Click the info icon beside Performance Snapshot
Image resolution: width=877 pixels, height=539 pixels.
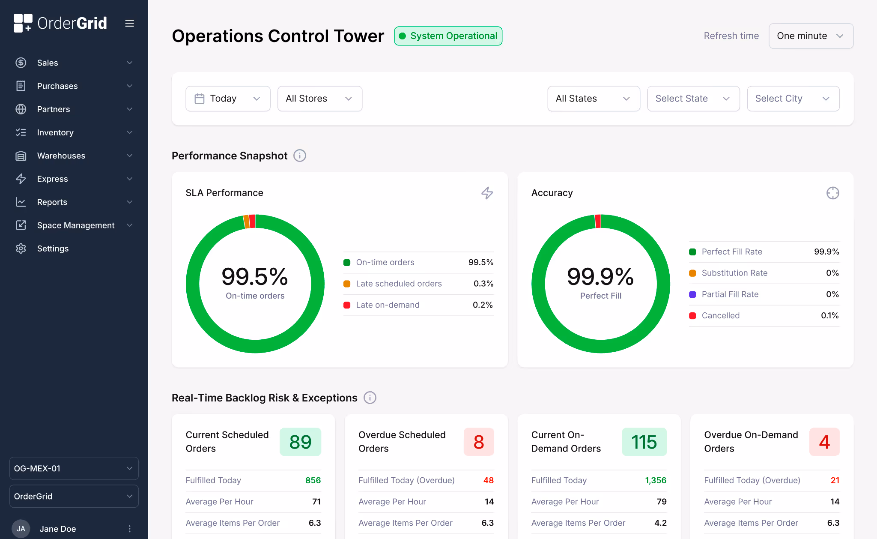299,156
